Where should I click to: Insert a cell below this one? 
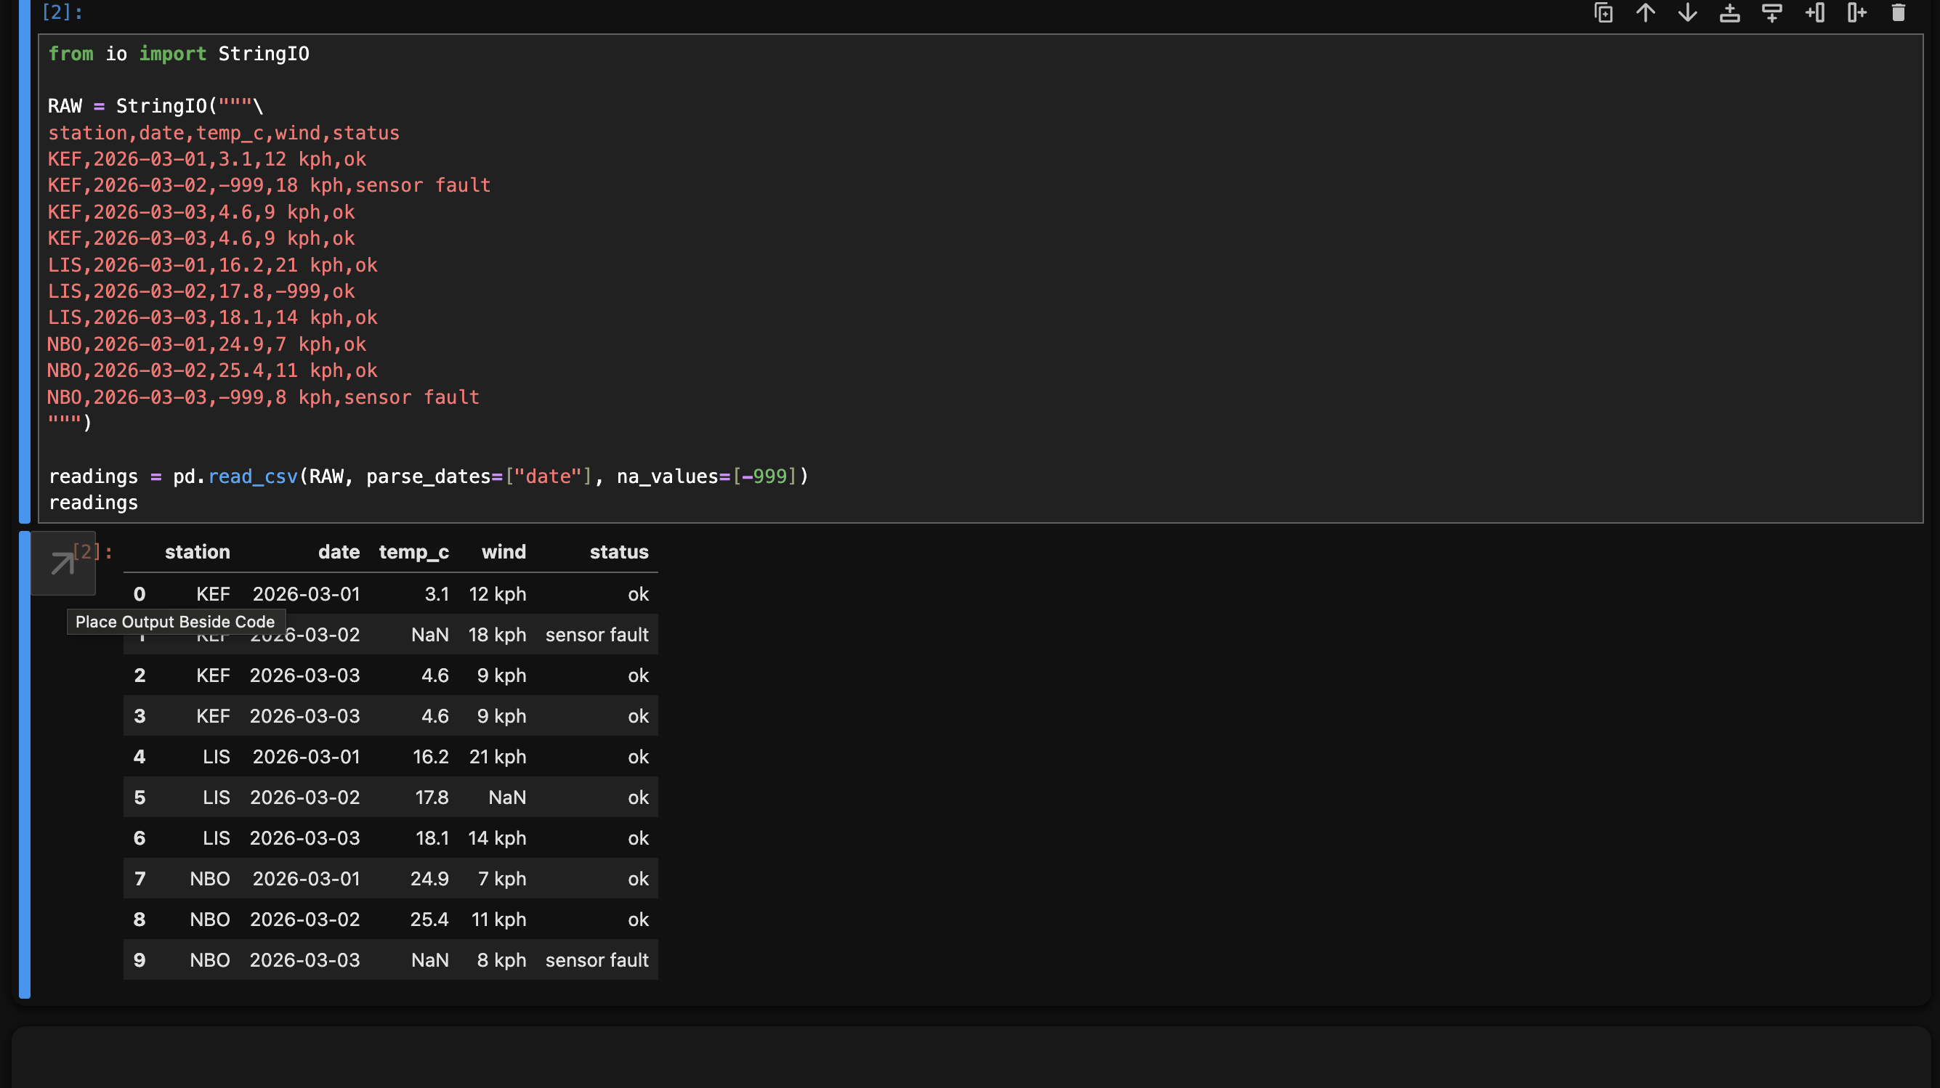[x=1772, y=13]
